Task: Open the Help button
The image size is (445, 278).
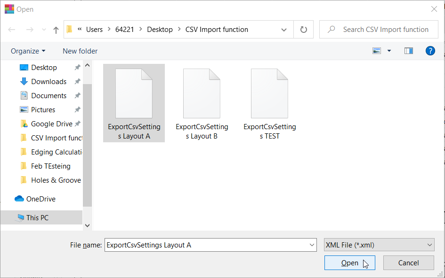Action: pyautogui.click(x=430, y=51)
